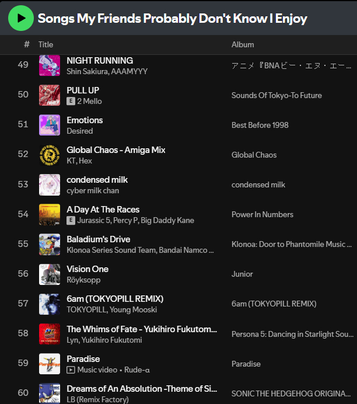Click the explicit badge beside Jurassic 5
The width and height of the screenshot is (357, 404).
(71, 221)
